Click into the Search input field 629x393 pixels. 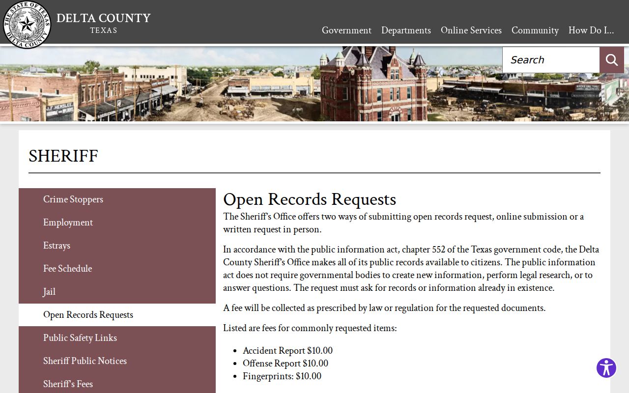551,60
